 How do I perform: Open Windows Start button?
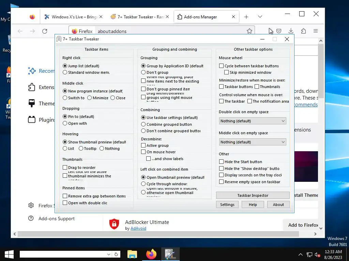coord(9,254)
